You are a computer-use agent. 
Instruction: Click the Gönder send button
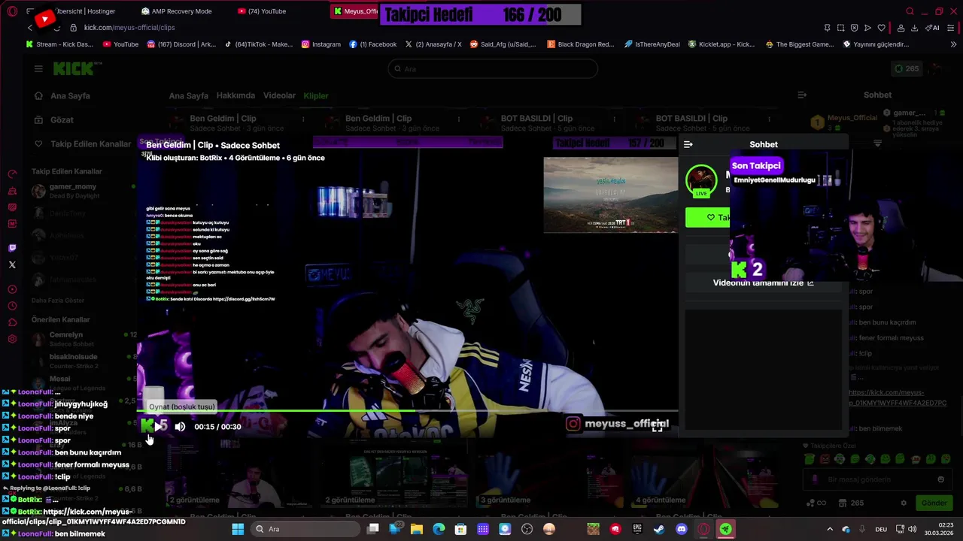(934, 503)
